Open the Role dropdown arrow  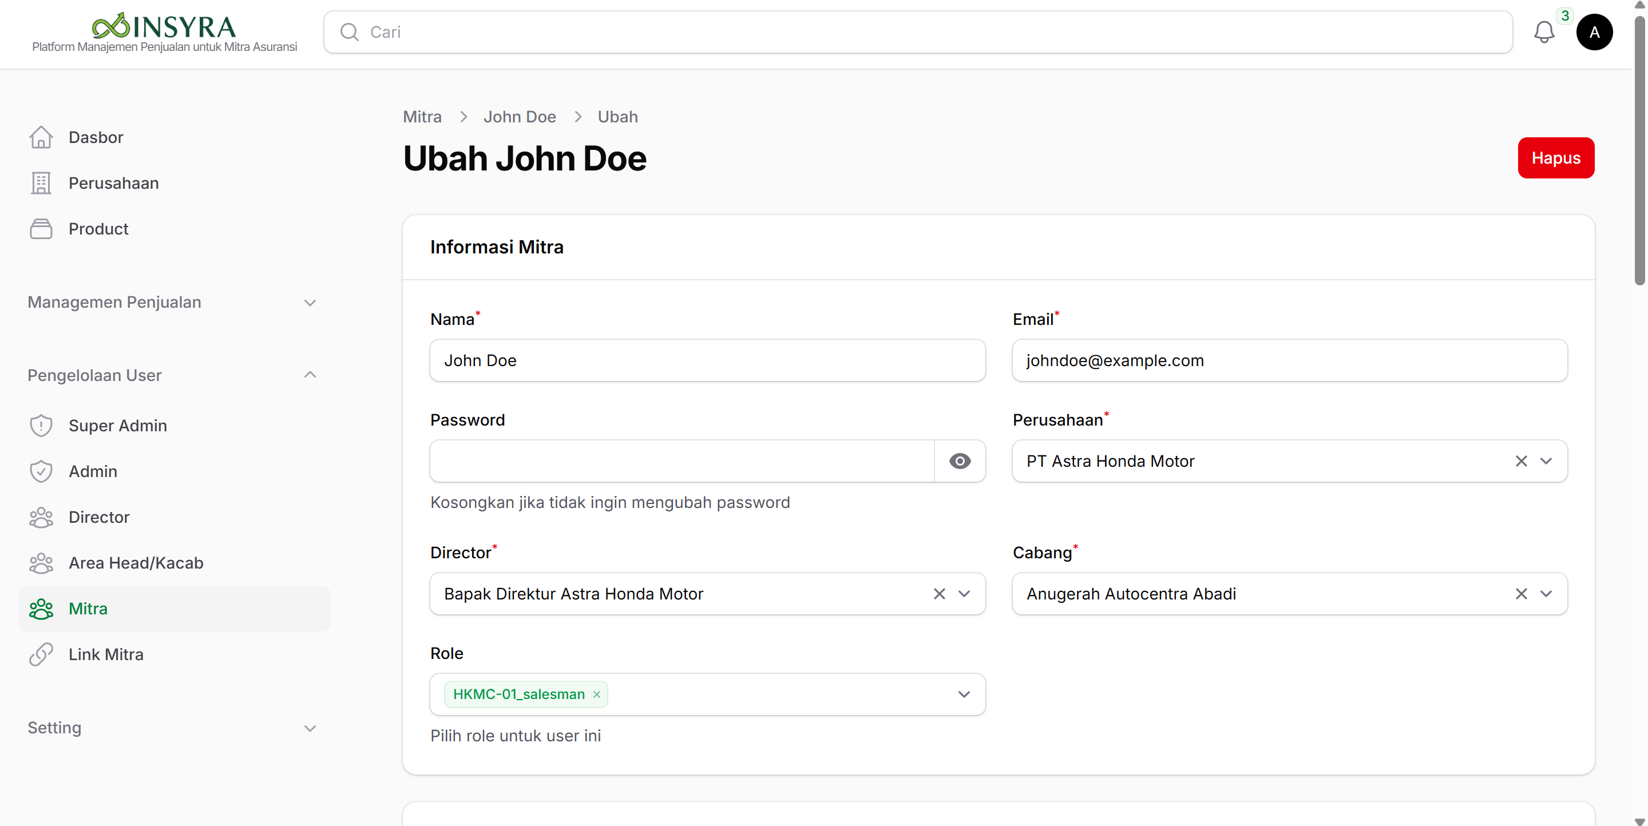(964, 694)
